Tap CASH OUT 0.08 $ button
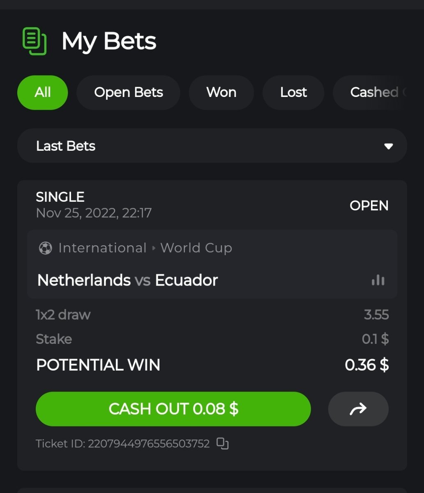This screenshot has width=424, height=493. click(x=173, y=409)
